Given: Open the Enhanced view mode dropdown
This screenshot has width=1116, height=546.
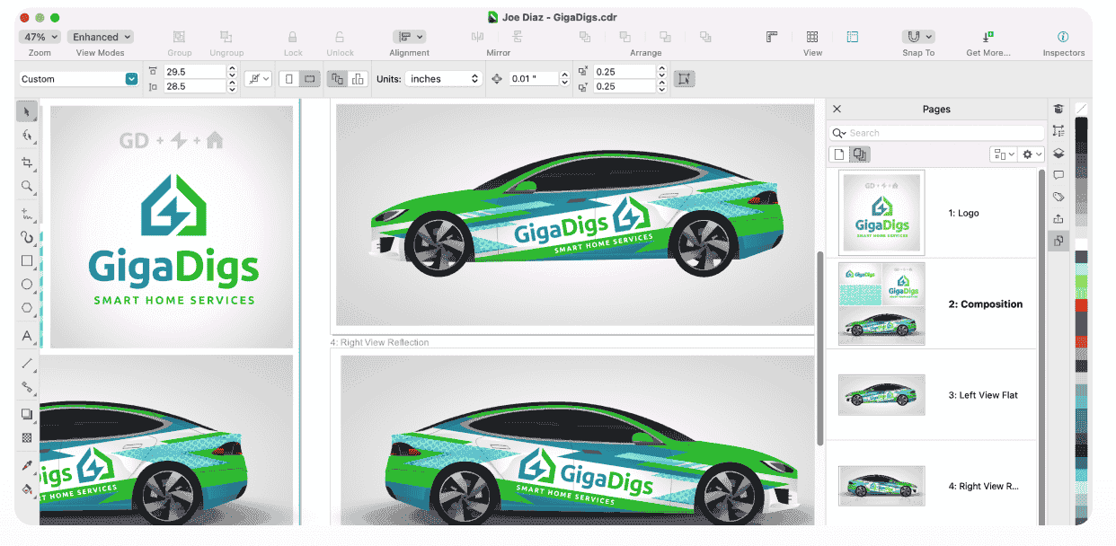Looking at the screenshot, I should (100, 37).
